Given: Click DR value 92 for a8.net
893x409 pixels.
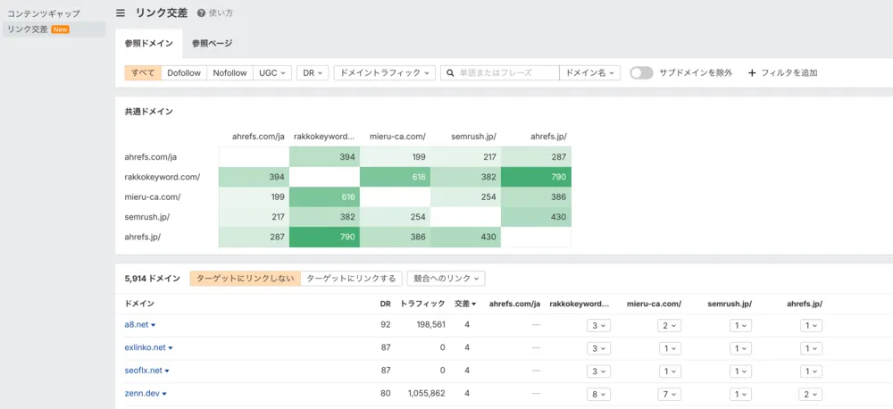Looking at the screenshot, I should coord(386,325).
